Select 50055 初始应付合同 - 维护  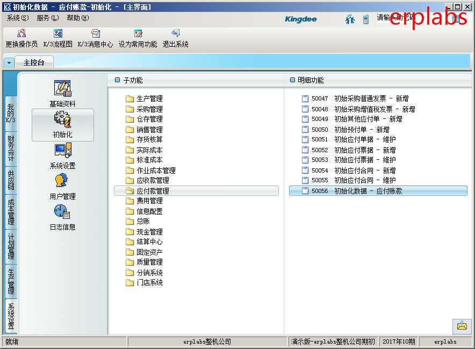coord(349,180)
